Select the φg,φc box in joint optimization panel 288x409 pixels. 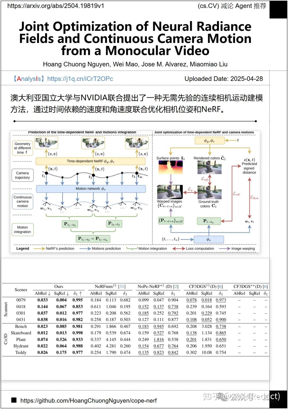pyautogui.click(x=210, y=141)
